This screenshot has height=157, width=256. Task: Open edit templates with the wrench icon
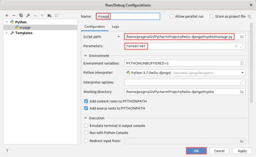coord(28,16)
